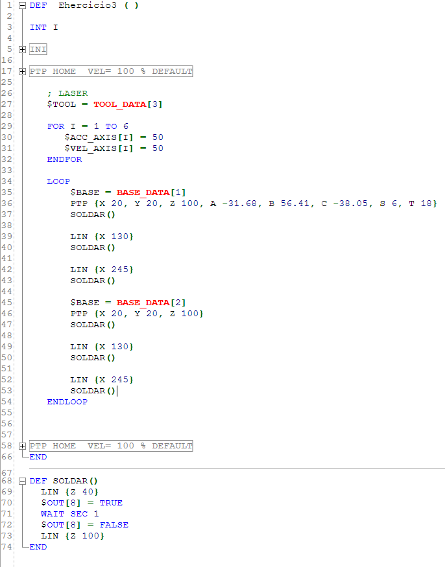Image resolution: width=445 pixels, height=567 pixels.
Task: Click 'DEF SOLDAR()' definition text
Action: (x=64, y=481)
